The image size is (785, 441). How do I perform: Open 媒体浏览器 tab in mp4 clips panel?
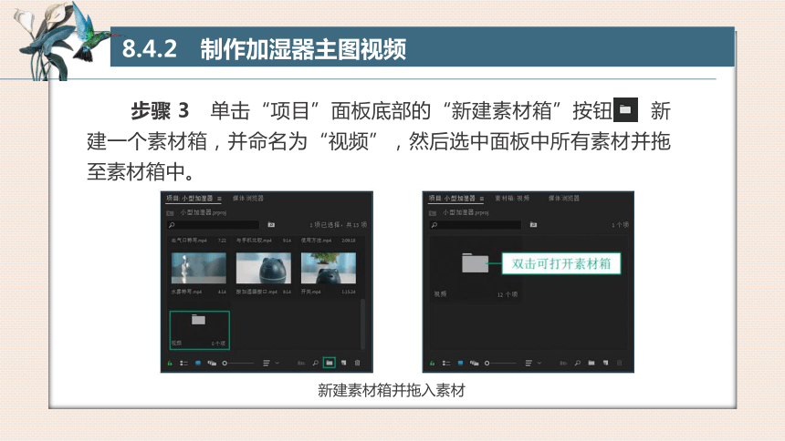248,199
